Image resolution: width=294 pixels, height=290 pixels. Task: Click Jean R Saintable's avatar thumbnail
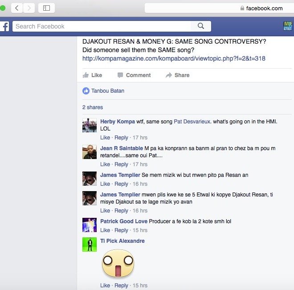90,152
